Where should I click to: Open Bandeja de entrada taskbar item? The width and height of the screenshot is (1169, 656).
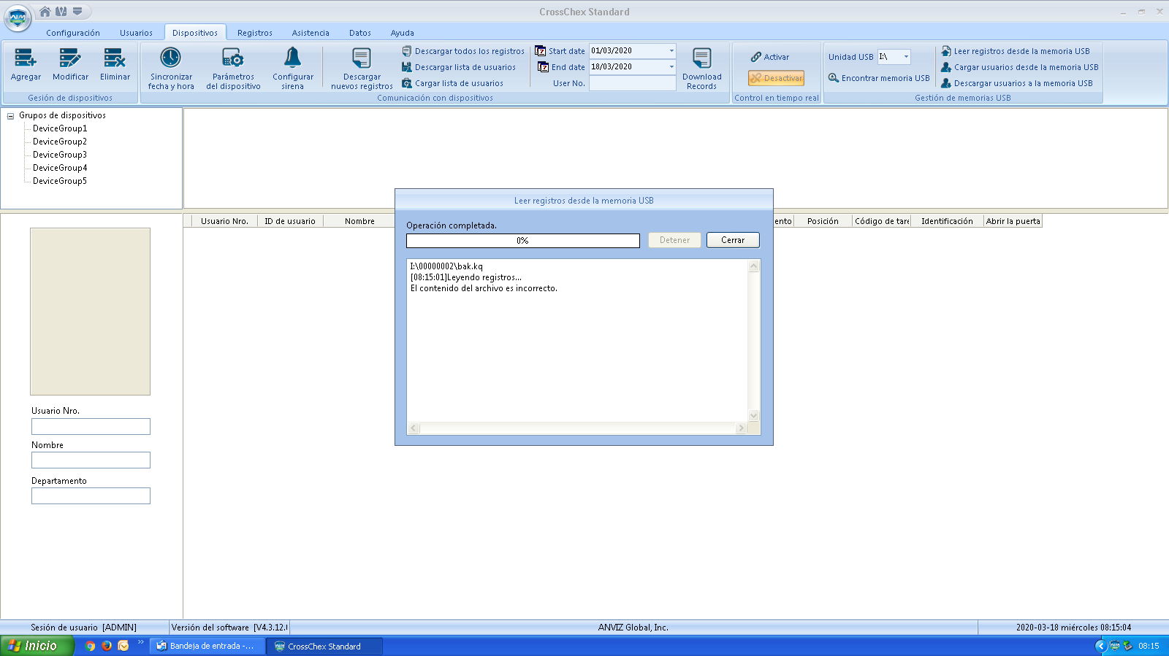click(x=207, y=646)
